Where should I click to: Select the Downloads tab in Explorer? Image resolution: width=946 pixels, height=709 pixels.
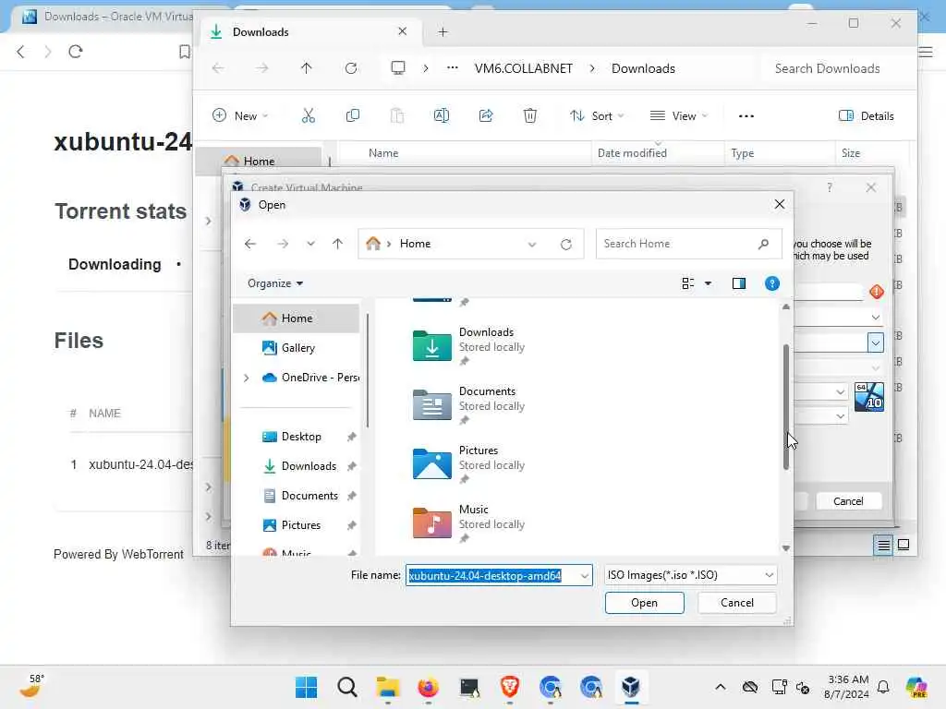point(309,32)
